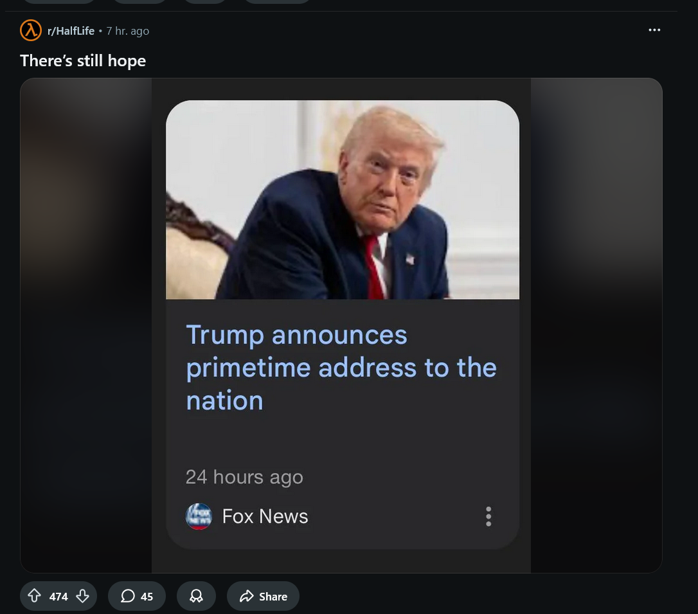The width and height of the screenshot is (698, 614).
Task: Open the r/HalfLife subreddit link
Action: 71,31
